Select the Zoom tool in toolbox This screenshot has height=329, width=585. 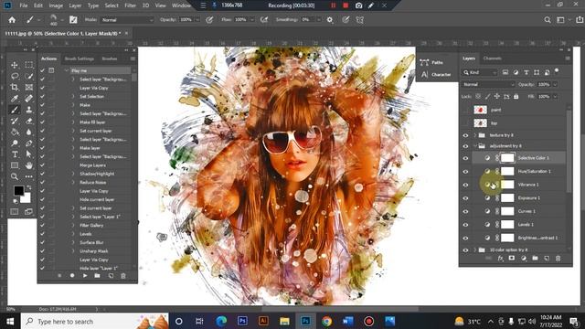click(x=15, y=176)
